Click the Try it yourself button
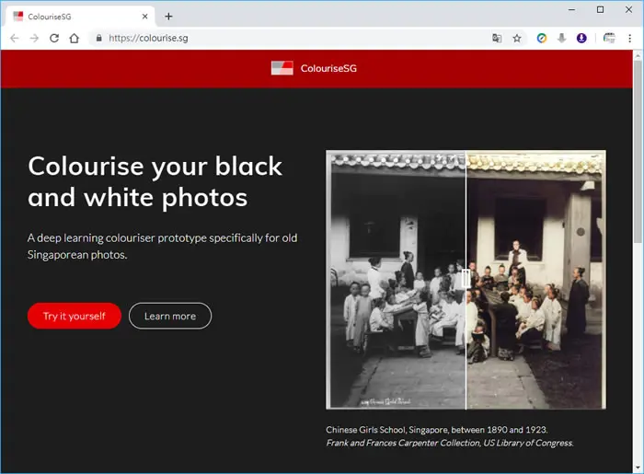Screen dimensions: 644x474 coord(75,316)
